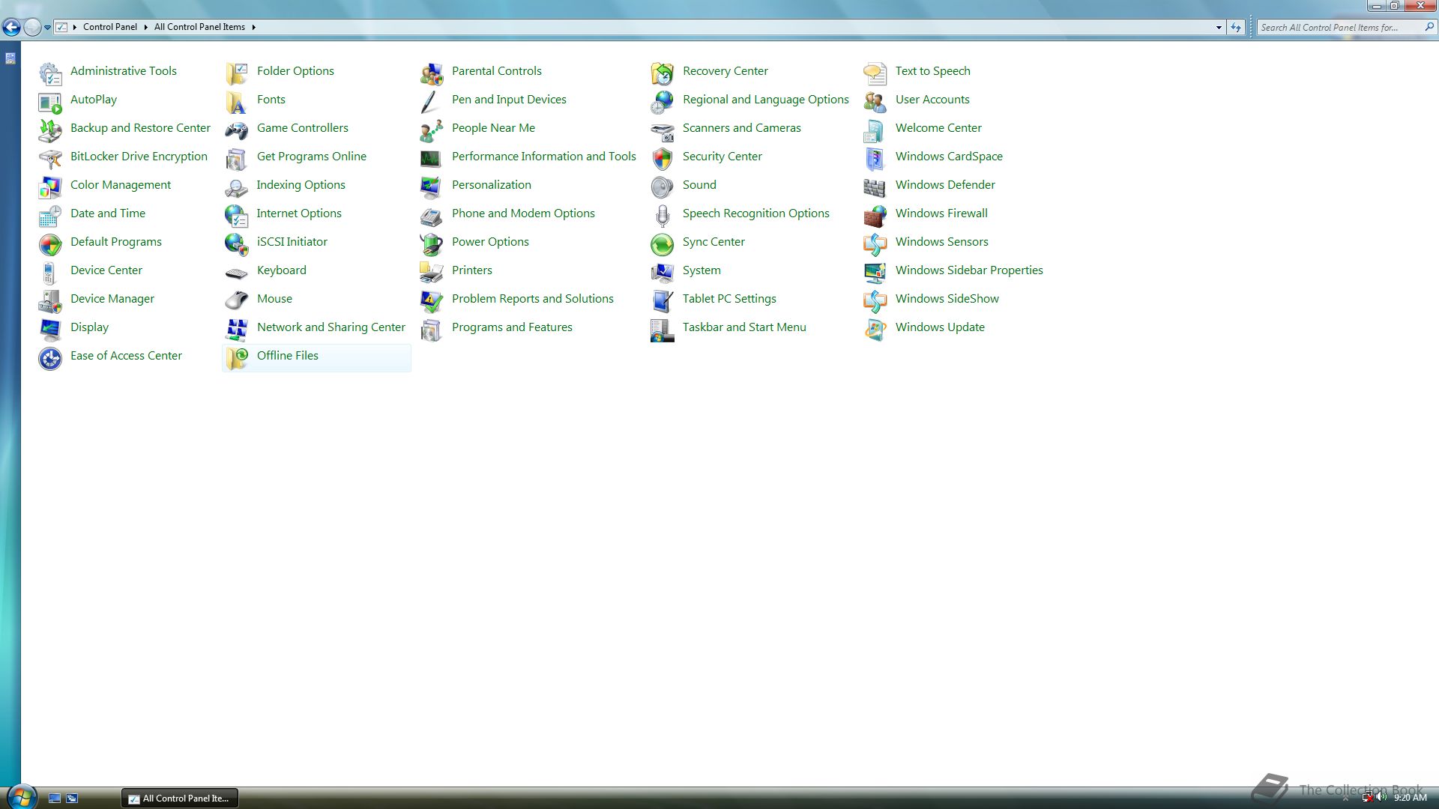Open Problem Reports and Solutions link
This screenshot has width=1439, height=809.
click(x=533, y=298)
